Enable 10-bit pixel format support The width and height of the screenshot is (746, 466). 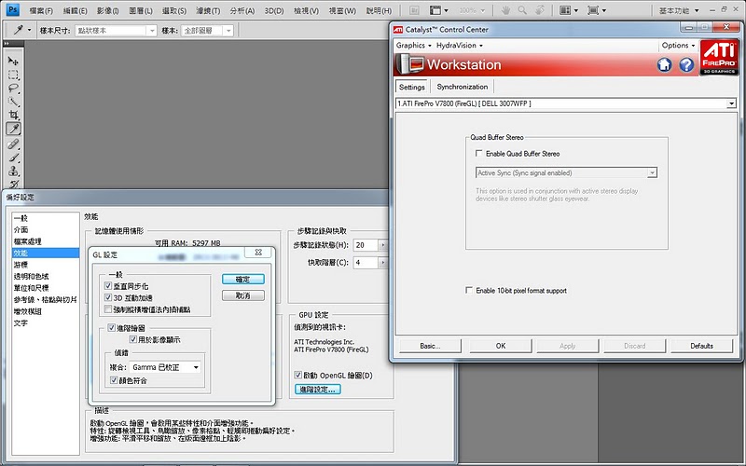[x=469, y=290]
